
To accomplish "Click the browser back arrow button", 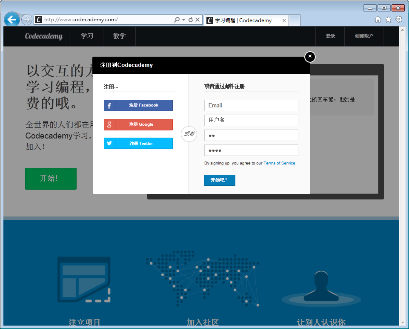I will [x=12, y=19].
